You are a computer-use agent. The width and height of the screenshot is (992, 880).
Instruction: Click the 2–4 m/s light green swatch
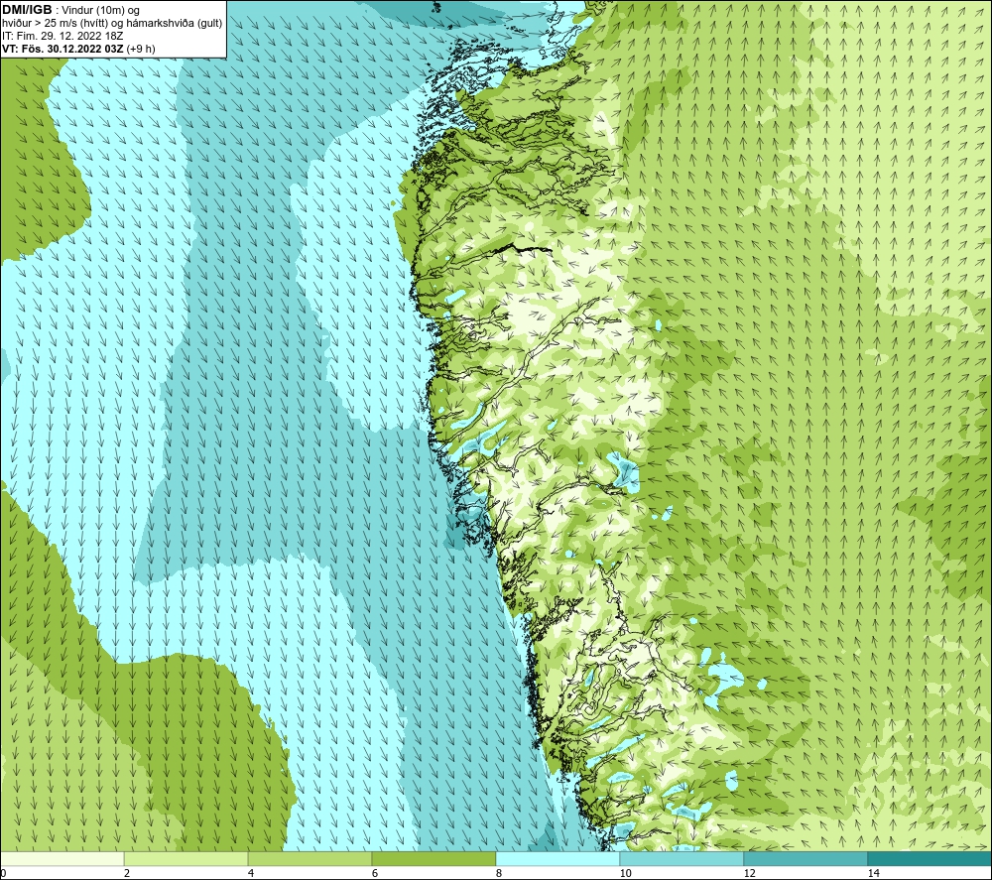(x=186, y=859)
